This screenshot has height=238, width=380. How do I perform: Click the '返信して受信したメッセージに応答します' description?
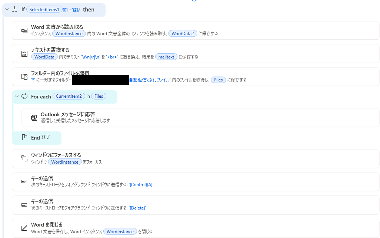click(x=75, y=121)
